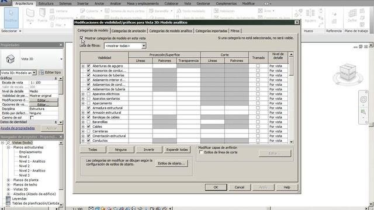Choose the Puerta door tool icon
Screen dimensions: 374x210
(42, 13)
